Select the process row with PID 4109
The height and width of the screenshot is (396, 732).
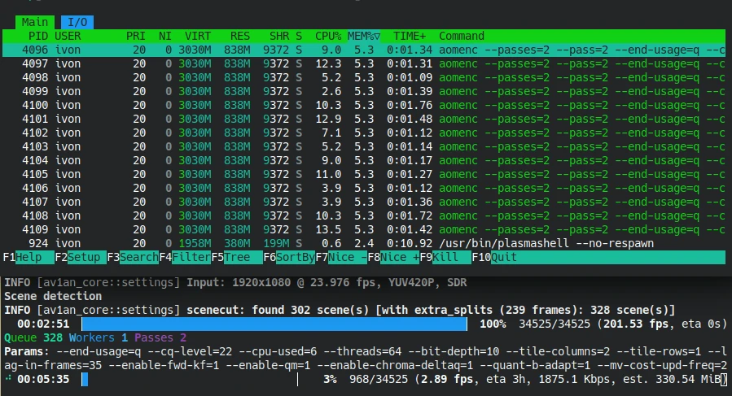pyautogui.click(x=366, y=229)
